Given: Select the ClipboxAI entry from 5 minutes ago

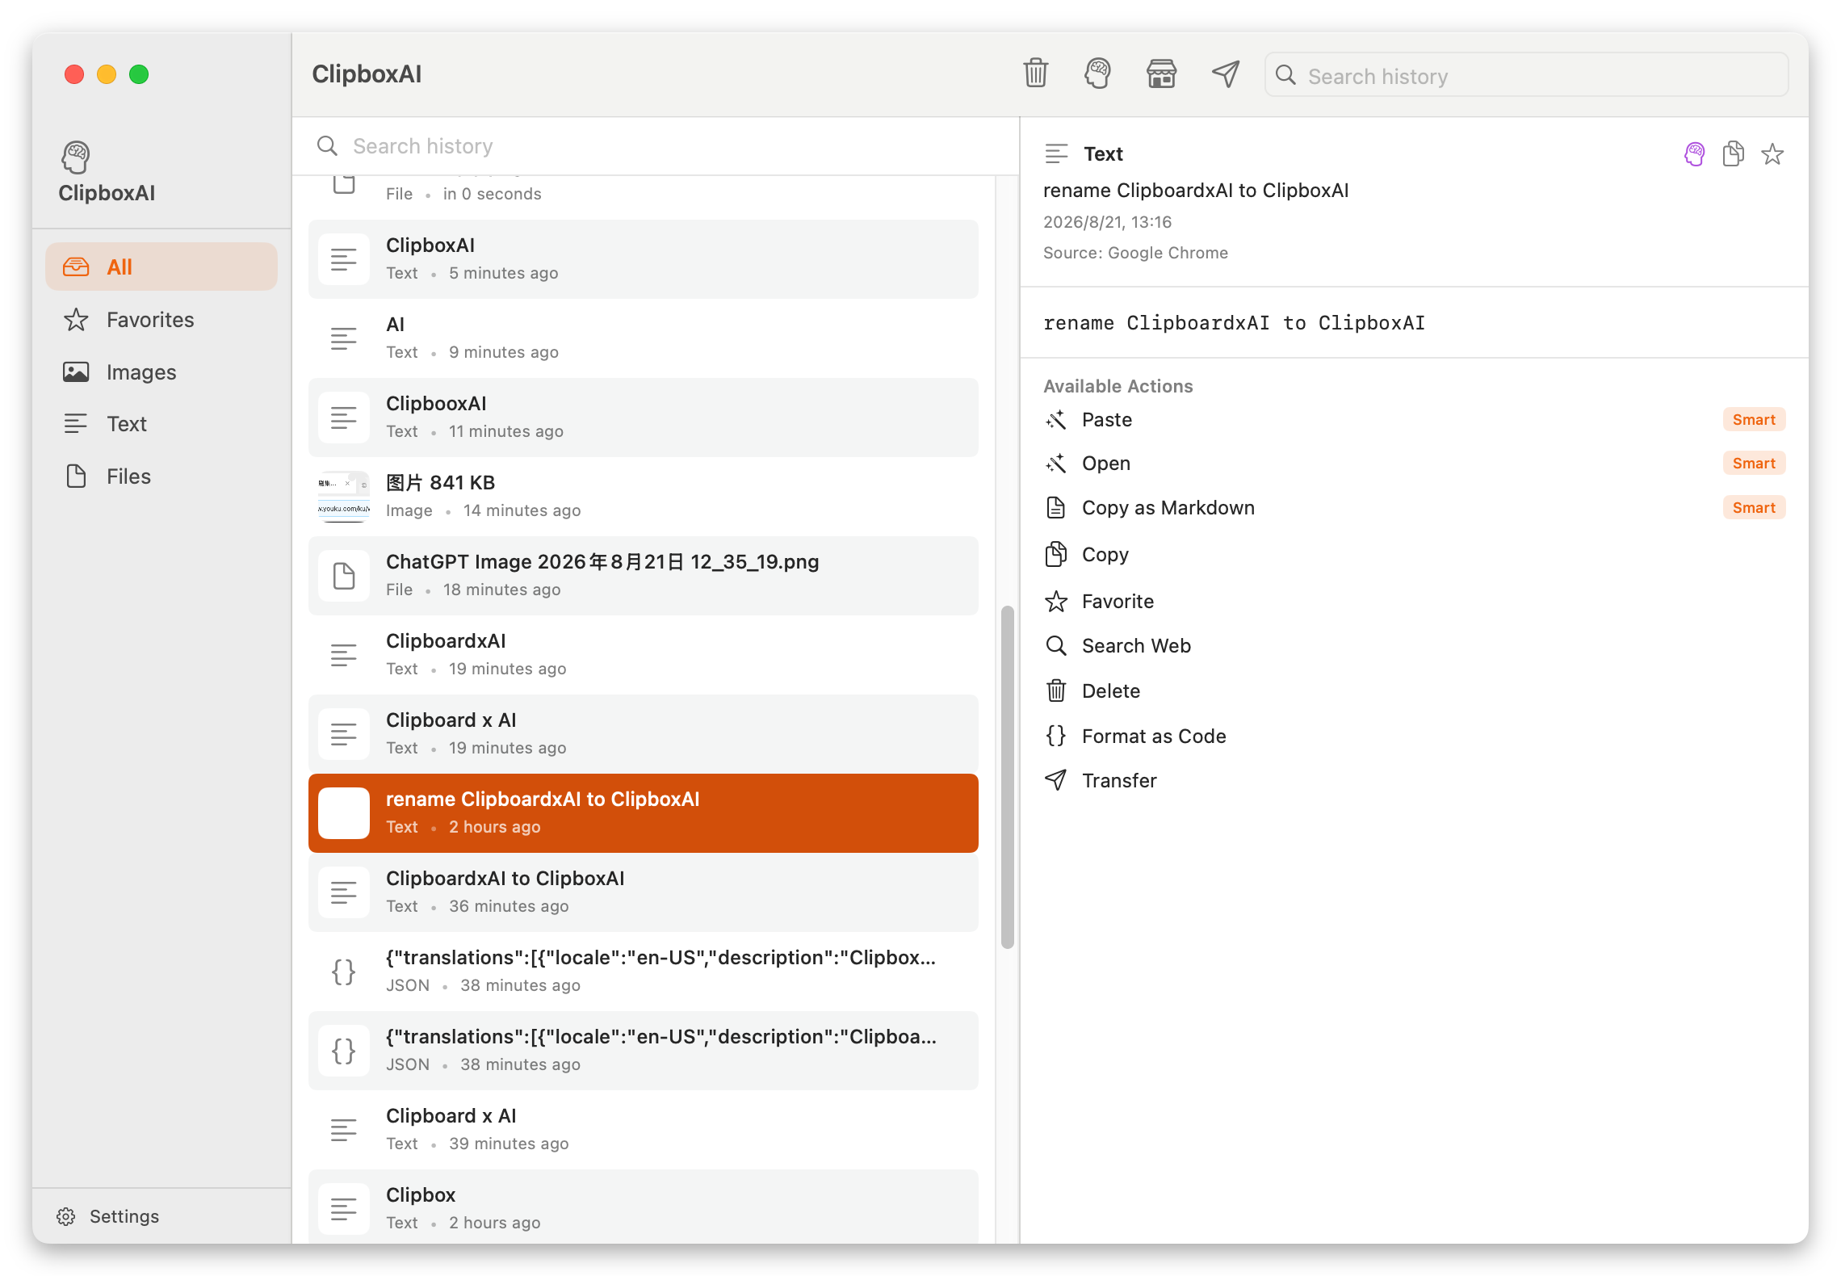Looking at the screenshot, I should (x=644, y=259).
